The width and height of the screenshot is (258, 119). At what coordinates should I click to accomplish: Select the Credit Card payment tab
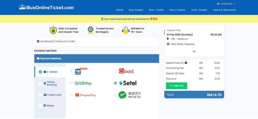(50, 95)
